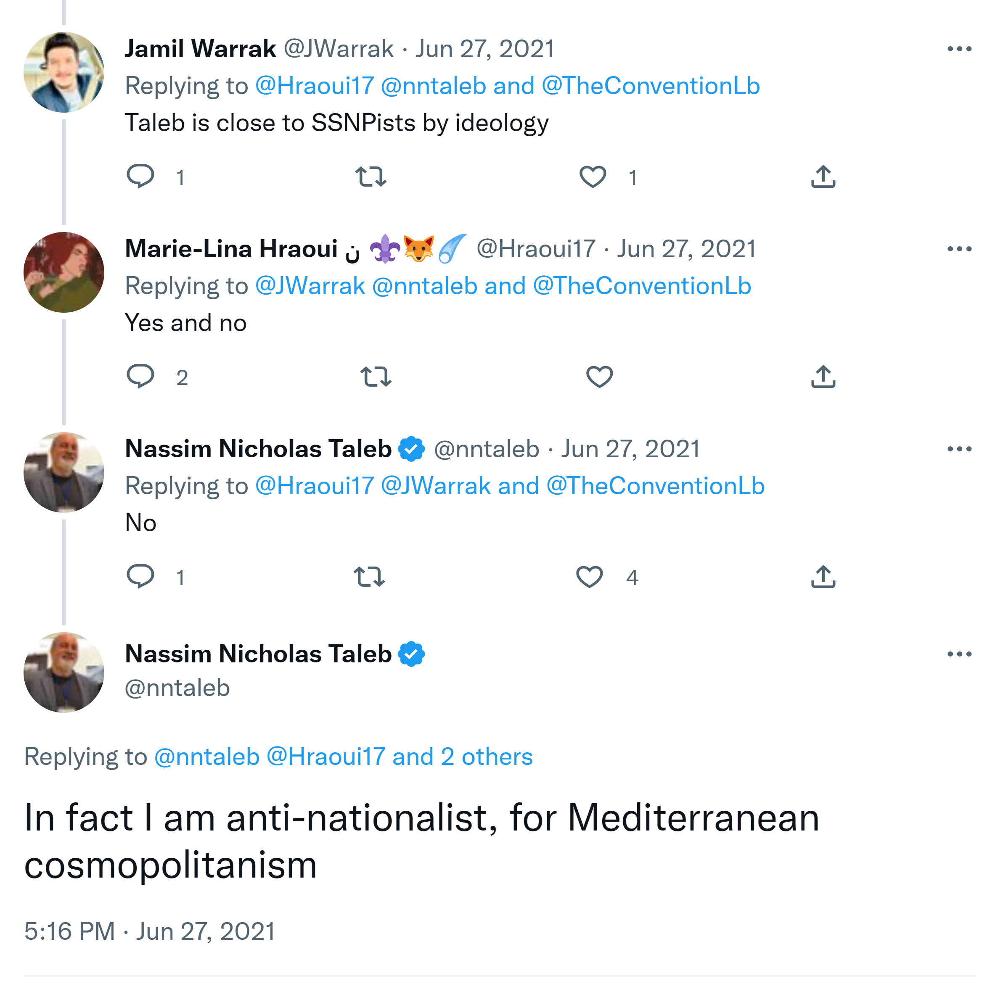Open the @TheConventionLb mention in Jamil's tweet
Image resolution: width=995 pixels, height=994 pixels.
pos(651,86)
